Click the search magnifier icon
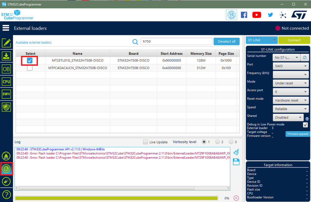Image resolution: width=311 pixels, height=202 pixels. pos(135,42)
